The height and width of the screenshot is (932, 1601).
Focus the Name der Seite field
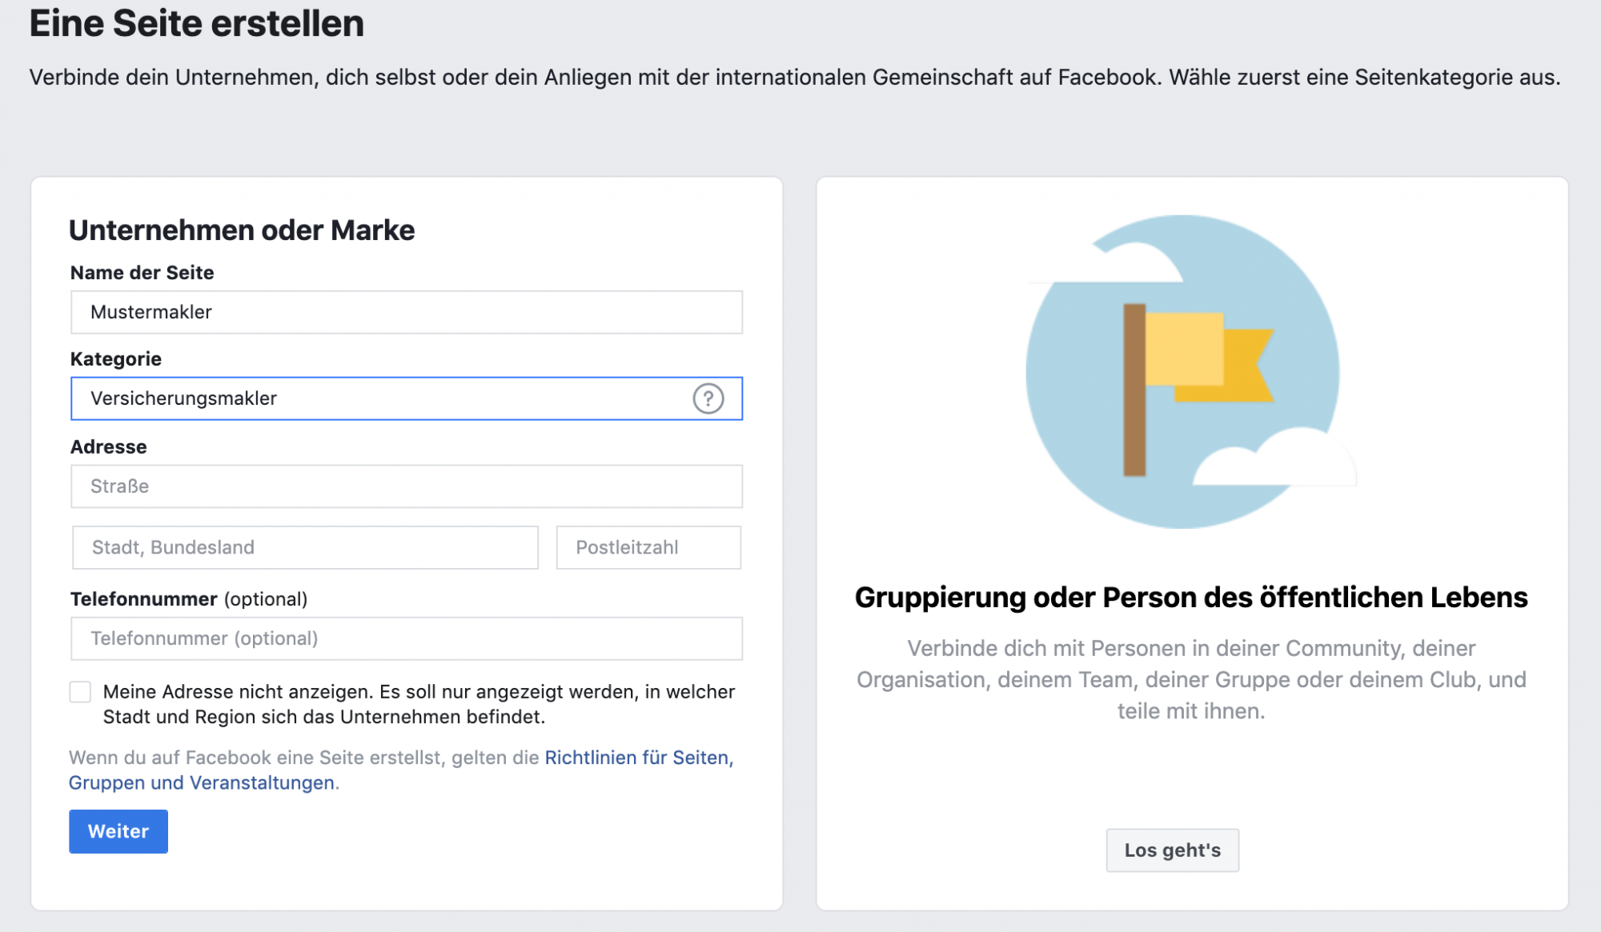pos(406,312)
